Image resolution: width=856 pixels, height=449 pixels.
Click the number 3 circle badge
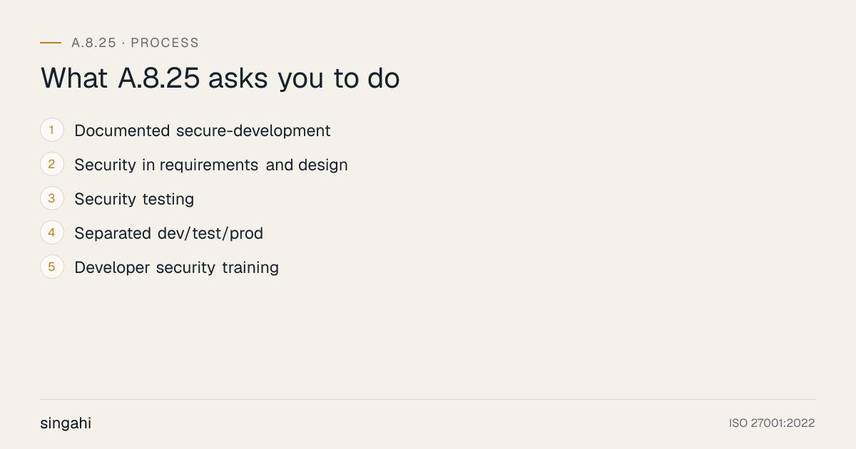52,198
